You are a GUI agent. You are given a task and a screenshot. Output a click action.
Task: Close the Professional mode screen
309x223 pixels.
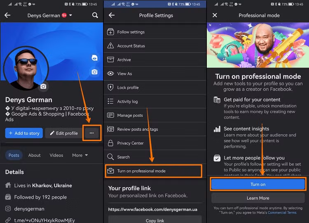tap(215, 15)
